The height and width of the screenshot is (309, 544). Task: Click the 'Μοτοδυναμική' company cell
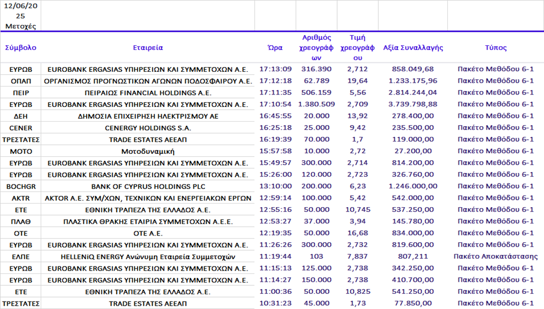point(148,151)
